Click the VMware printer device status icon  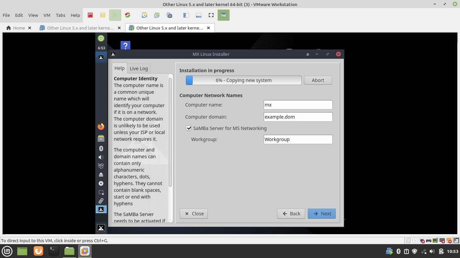429,241
